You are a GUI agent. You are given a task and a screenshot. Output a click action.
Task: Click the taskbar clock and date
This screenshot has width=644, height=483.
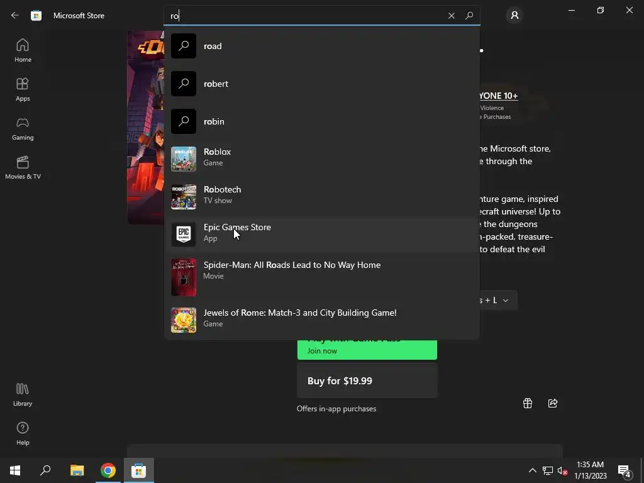[x=590, y=470]
